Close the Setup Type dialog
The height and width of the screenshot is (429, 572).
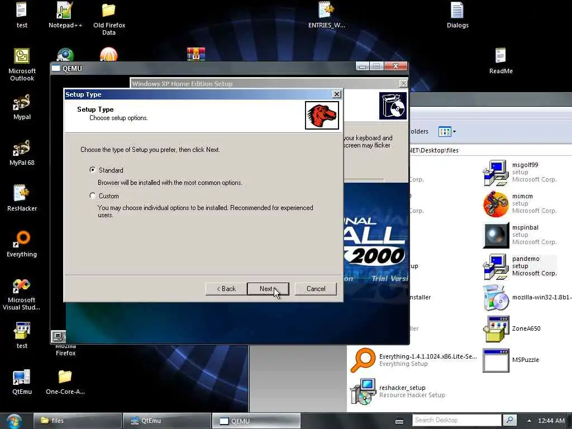click(x=337, y=94)
